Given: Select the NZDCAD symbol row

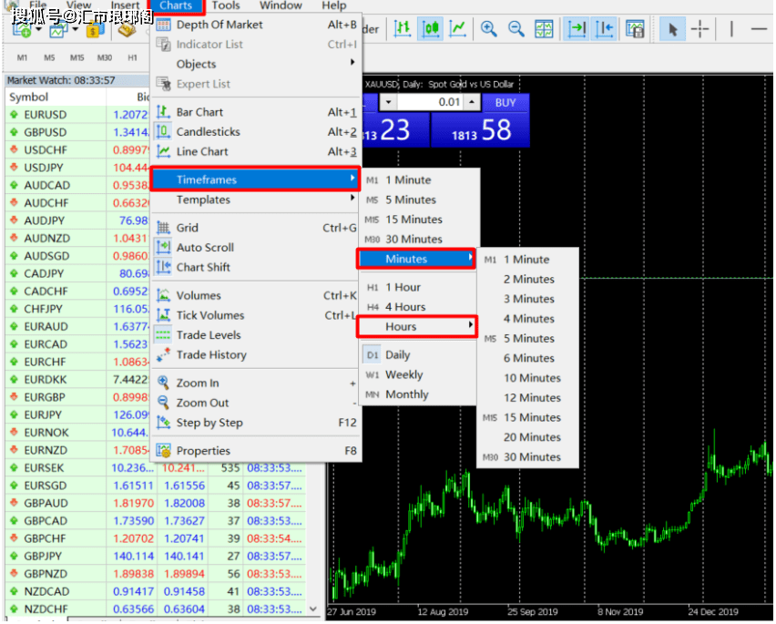Looking at the screenshot, I should pyautogui.click(x=156, y=592).
